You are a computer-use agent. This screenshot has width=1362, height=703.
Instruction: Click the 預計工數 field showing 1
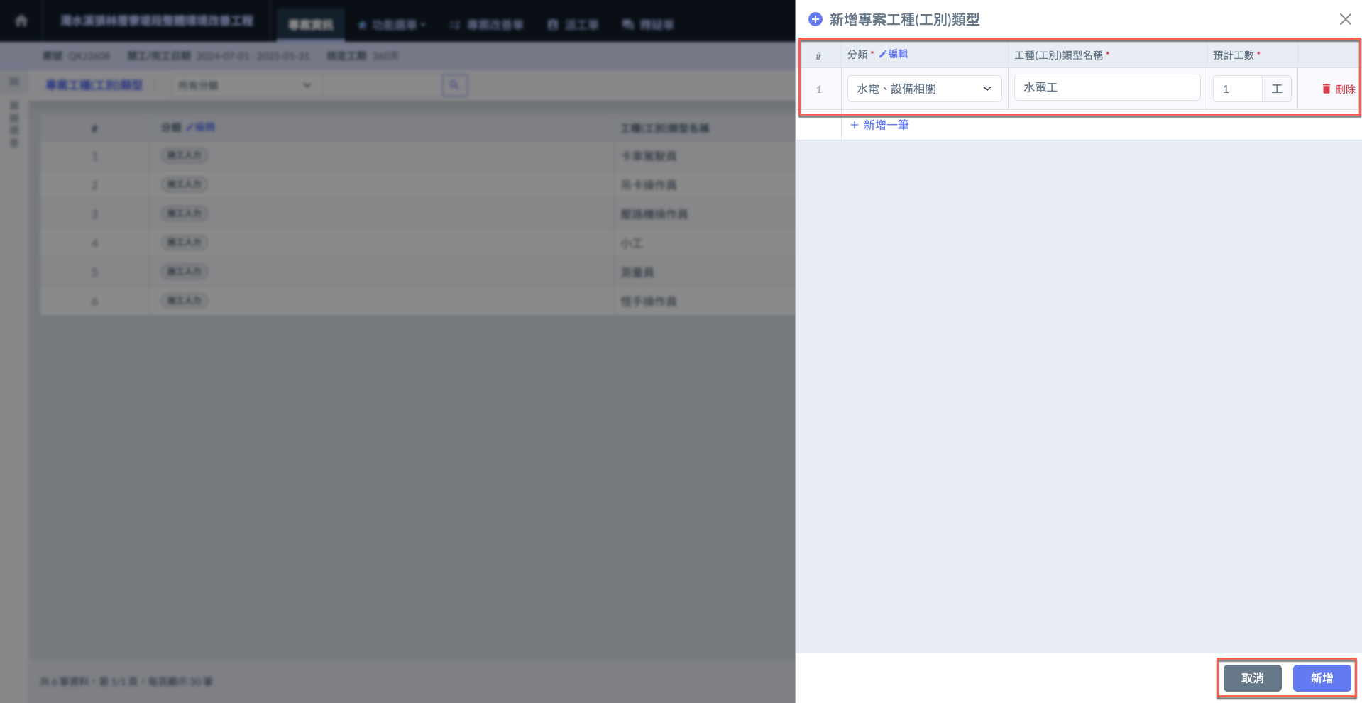coord(1236,89)
